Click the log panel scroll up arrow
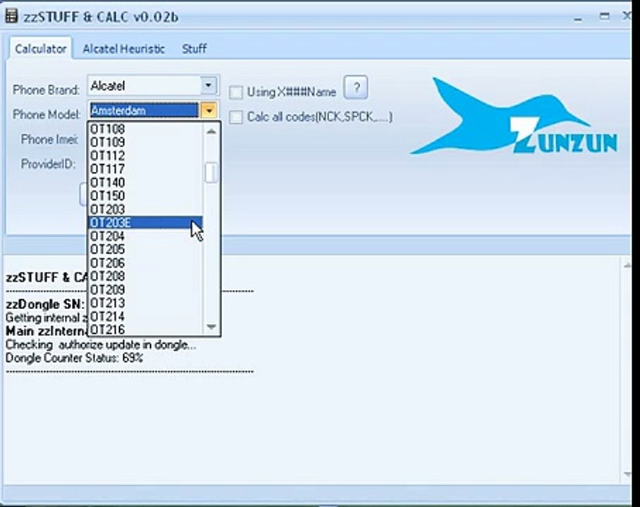This screenshot has height=507, width=640. [x=627, y=266]
